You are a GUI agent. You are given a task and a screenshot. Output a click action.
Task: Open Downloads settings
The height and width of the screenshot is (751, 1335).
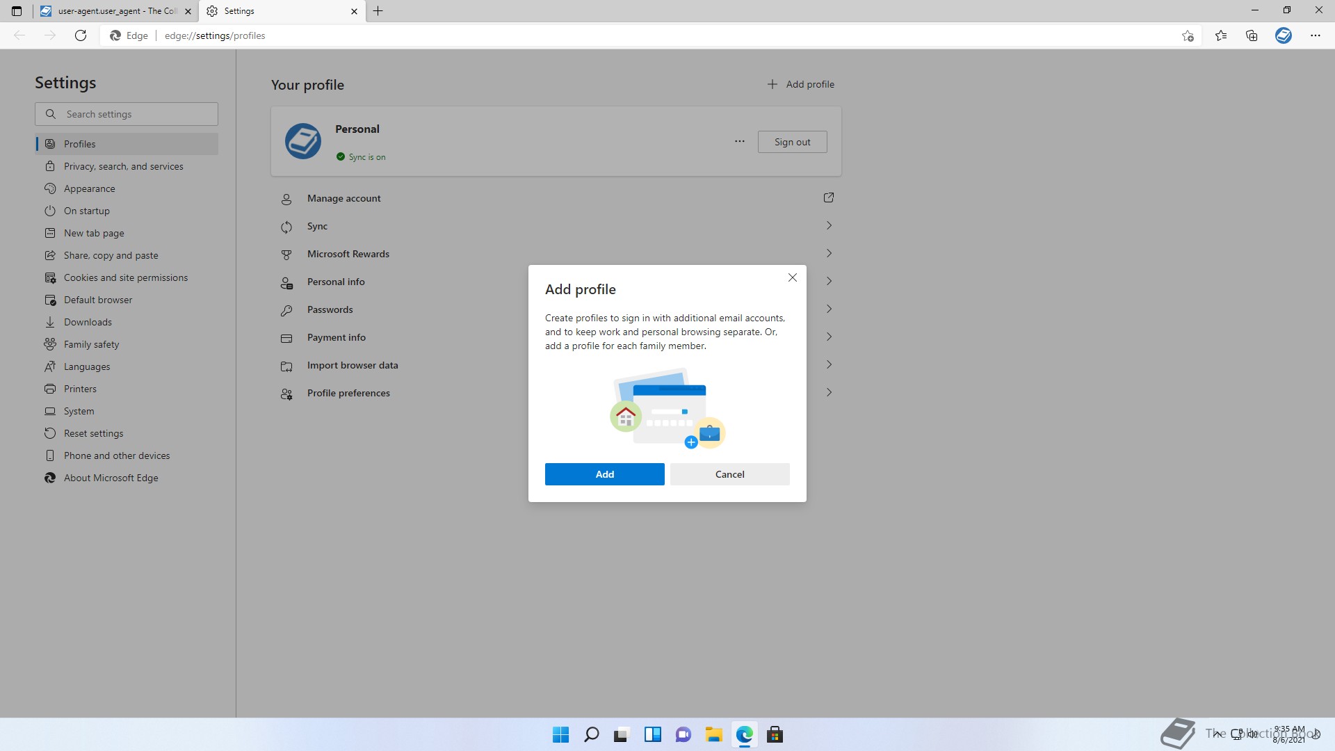coord(127,322)
